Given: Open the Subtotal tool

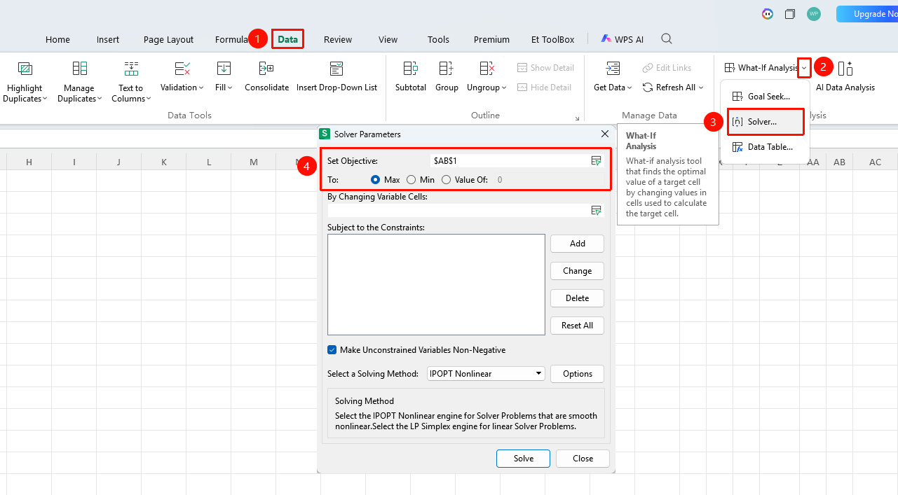Looking at the screenshot, I should (411, 77).
